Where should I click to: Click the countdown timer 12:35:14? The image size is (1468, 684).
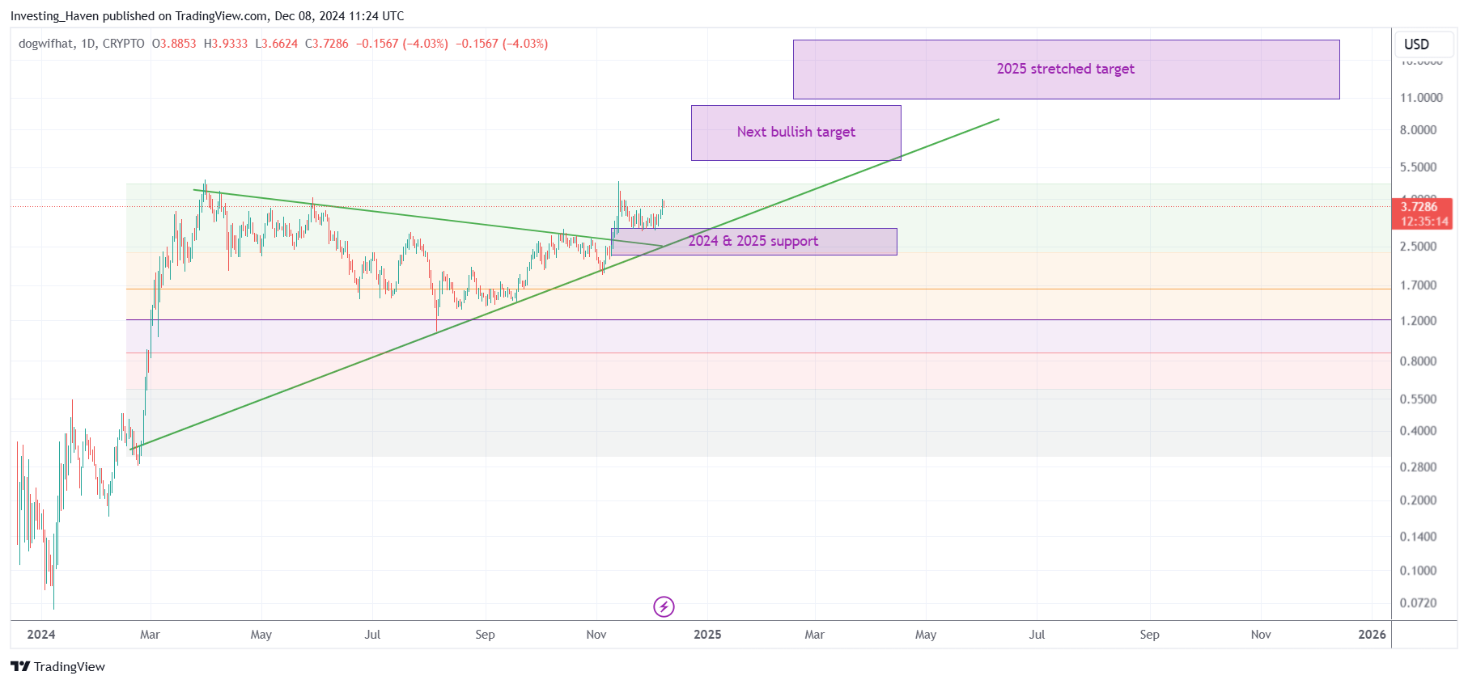[x=1424, y=222]
